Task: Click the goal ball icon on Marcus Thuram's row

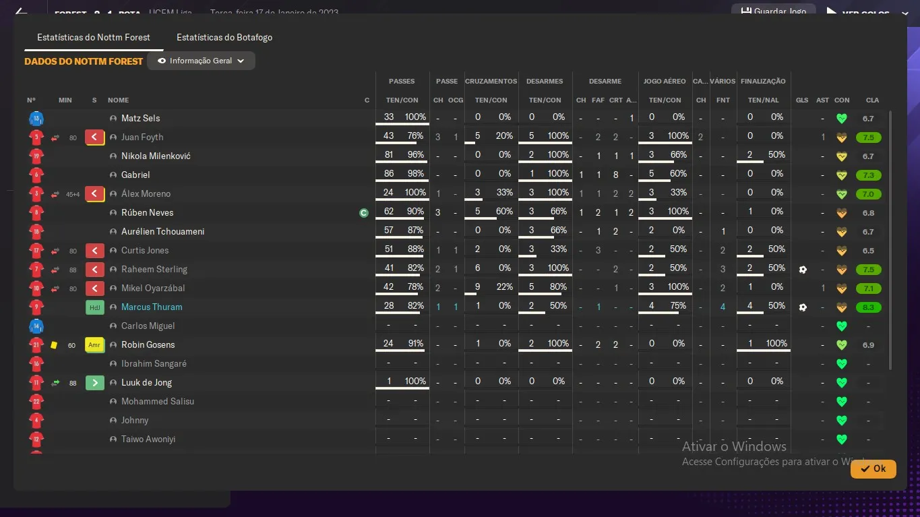Action: click(x=802, y=307)
